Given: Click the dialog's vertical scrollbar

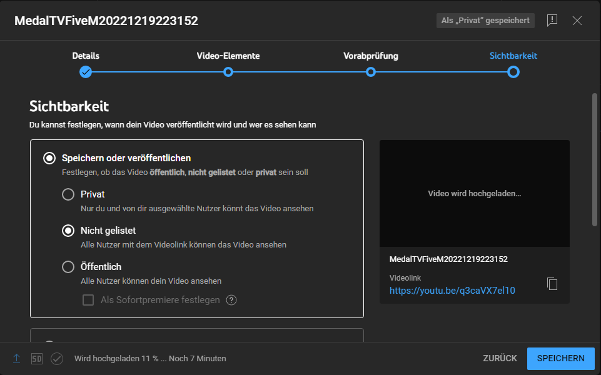Looking at the screenshot, I should (595, 159).
